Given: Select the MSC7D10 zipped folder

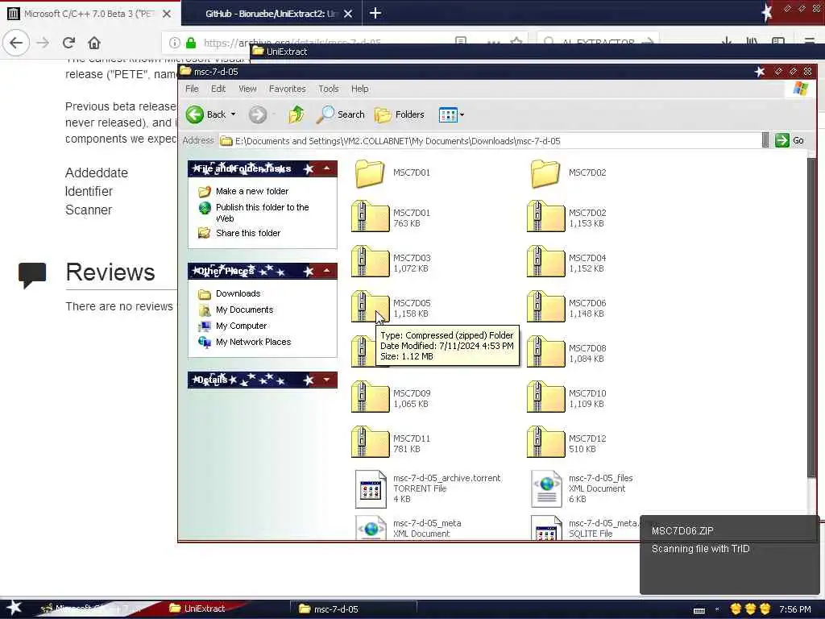Looking at the screenshot, I should click(568, 398).
